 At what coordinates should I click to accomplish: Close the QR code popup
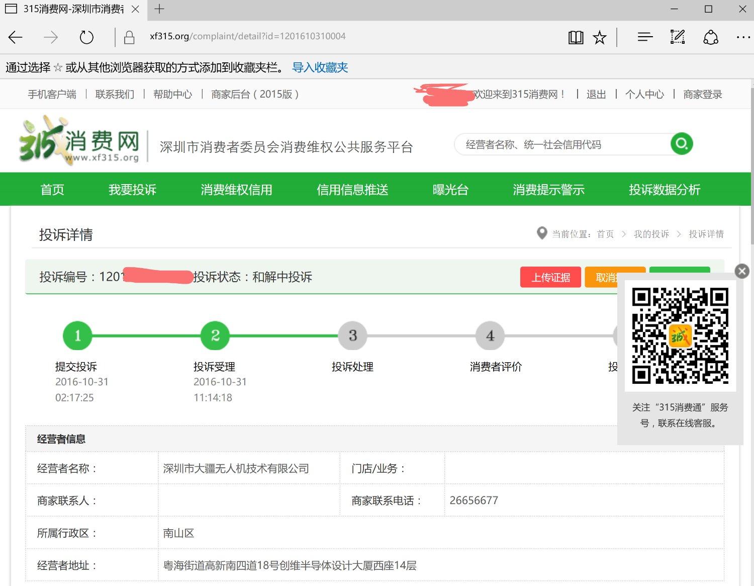742,271
